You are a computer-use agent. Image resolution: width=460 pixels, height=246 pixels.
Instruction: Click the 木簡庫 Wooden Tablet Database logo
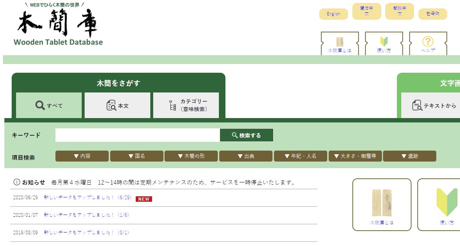coord(58,25)
